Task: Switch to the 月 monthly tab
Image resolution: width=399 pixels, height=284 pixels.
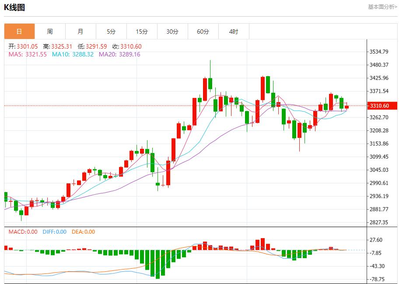Action: coord(80,32)
